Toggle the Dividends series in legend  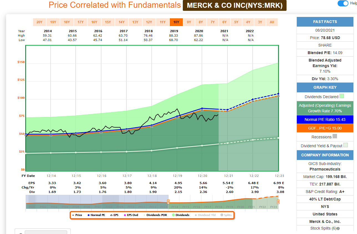(x=181, y=215)
